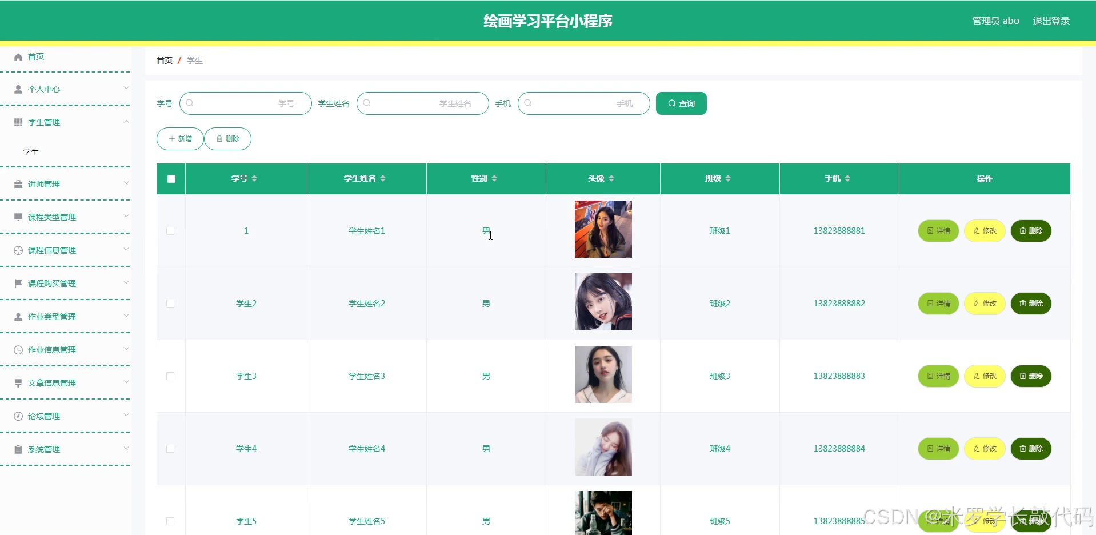Expand the 作业类型管理 chevron
The height and width of the screenshot is (535, 1096).
tap(126, 316)
